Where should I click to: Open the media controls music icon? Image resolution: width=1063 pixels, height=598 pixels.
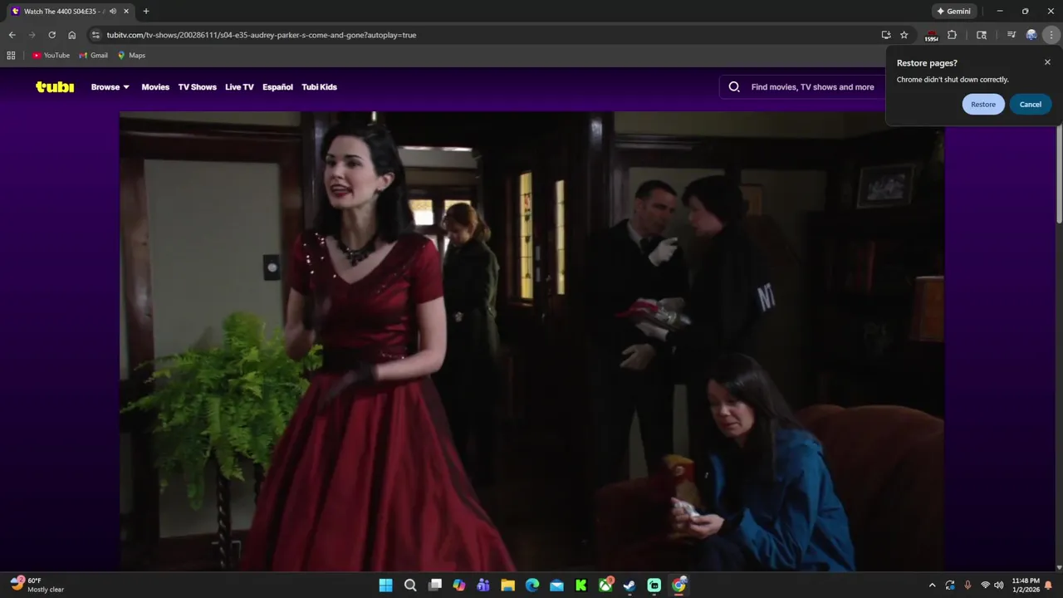pos(1011,35)
